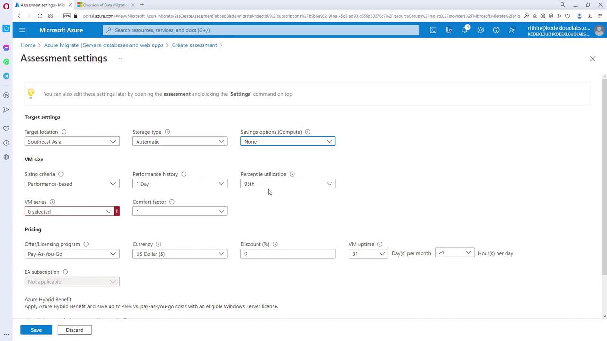Image resolution: width=607 pixels, height=341 pixels.
Task: Click the Discount (%) input field
Action: click(288, 254)
